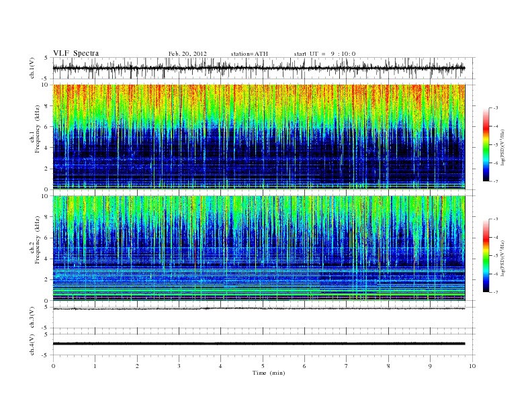Click the ch.3 voltage trace line
The height and width of the screenshot is (411, 532).
259,309
